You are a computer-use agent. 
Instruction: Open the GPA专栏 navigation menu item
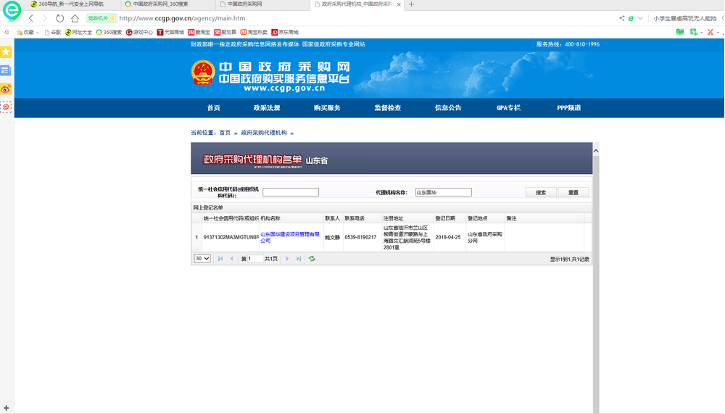[x=509, y=108]
